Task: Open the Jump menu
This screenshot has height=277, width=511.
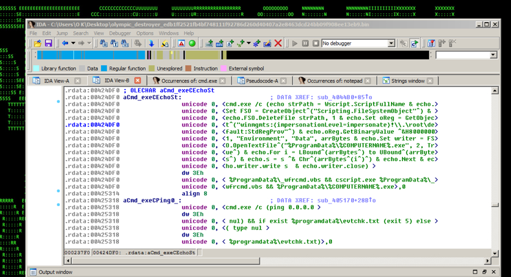Action: pyautogui.click(x=62, y=33)
